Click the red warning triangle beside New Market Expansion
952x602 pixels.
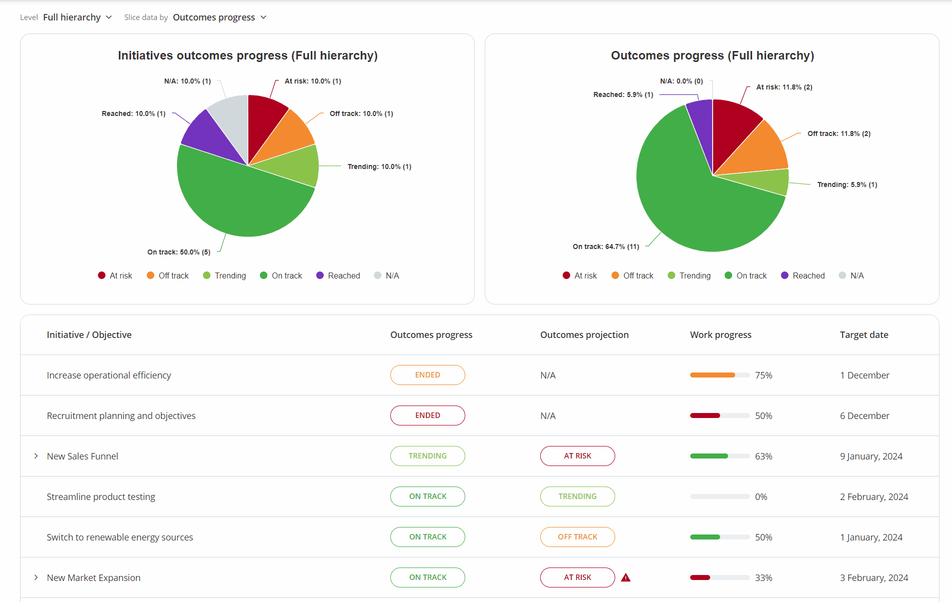pos(626,577)
